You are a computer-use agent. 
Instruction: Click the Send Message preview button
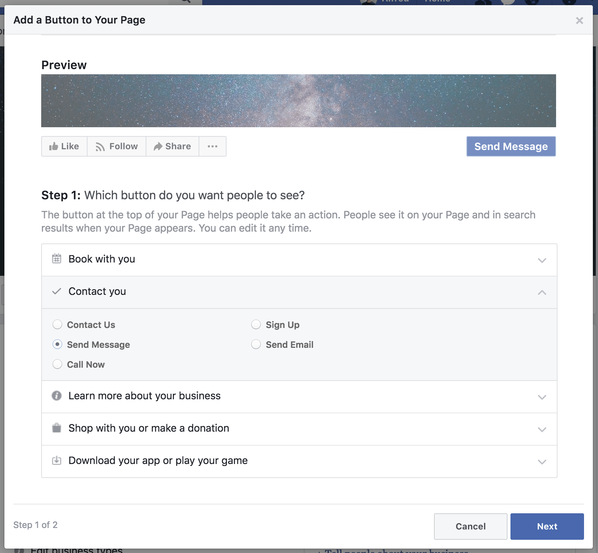(x=511, y=146)
